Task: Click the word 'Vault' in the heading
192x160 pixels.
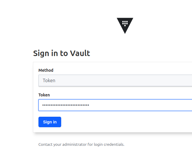Action: (x=80, y=53)
